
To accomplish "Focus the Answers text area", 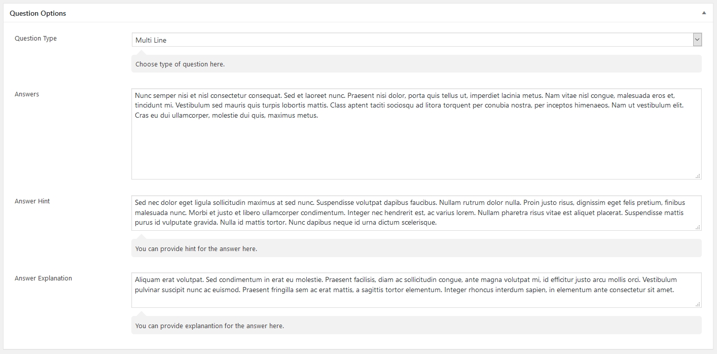I will 416,147.
